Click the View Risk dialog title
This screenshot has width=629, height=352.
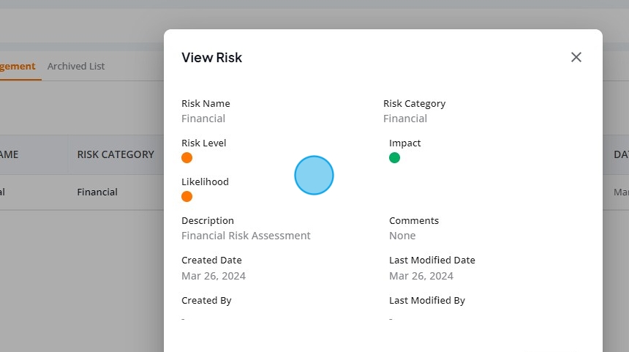(212, 57)
